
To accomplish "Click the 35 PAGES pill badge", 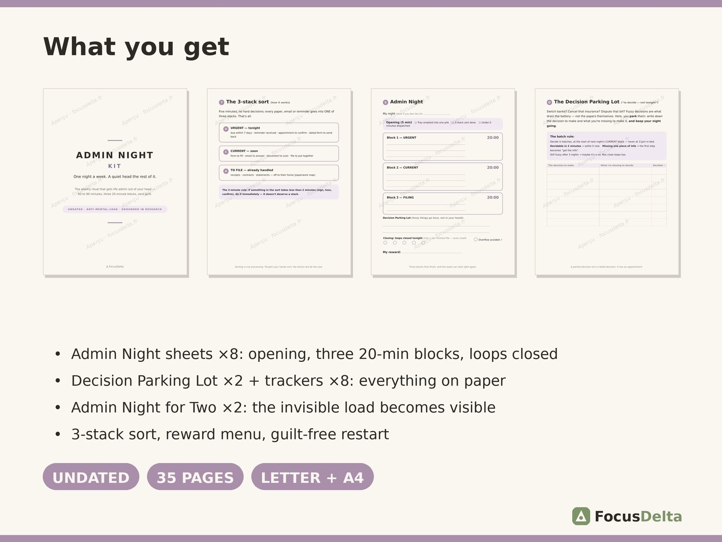I will click(x=195, y=477).
